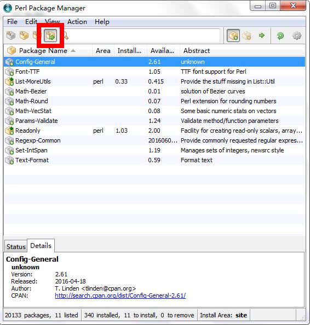Select the Details tab
310x325 pixels.
41,246
